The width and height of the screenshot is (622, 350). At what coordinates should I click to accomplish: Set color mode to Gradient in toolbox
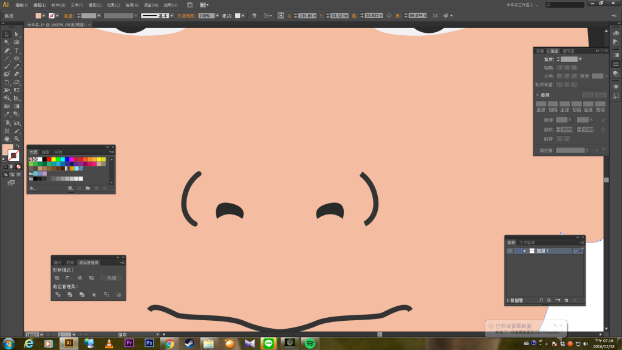coord(12,166)
